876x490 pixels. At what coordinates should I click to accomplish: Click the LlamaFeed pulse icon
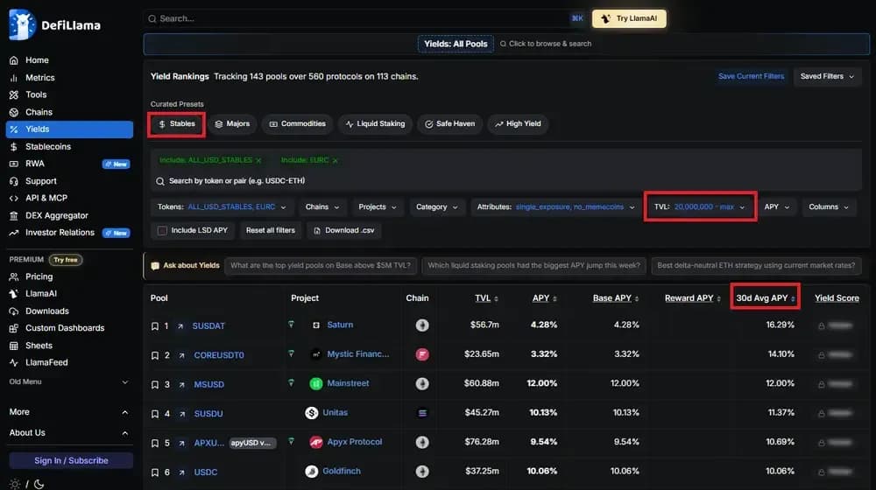14,363
